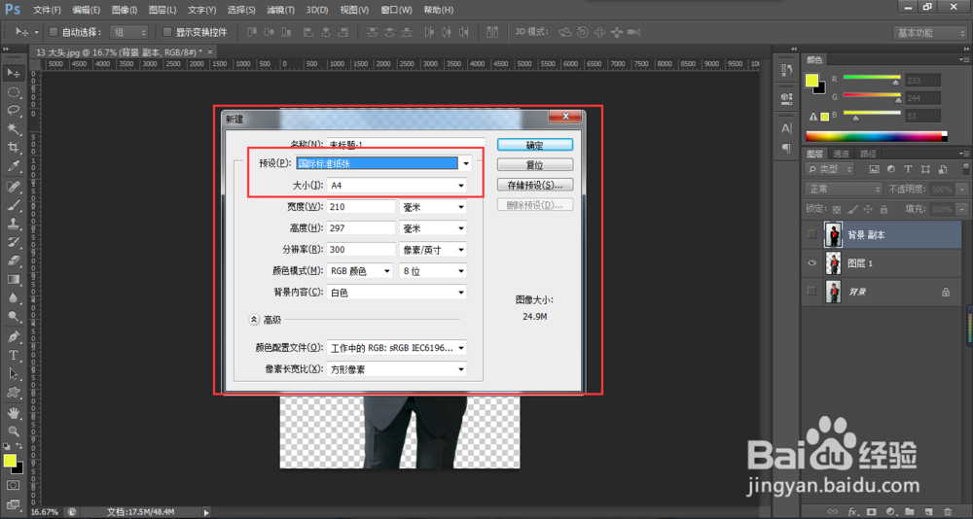973x519 pixels.
Task: Enable 显示变换控件 checkbox
Action: click(x=167, y=32)
